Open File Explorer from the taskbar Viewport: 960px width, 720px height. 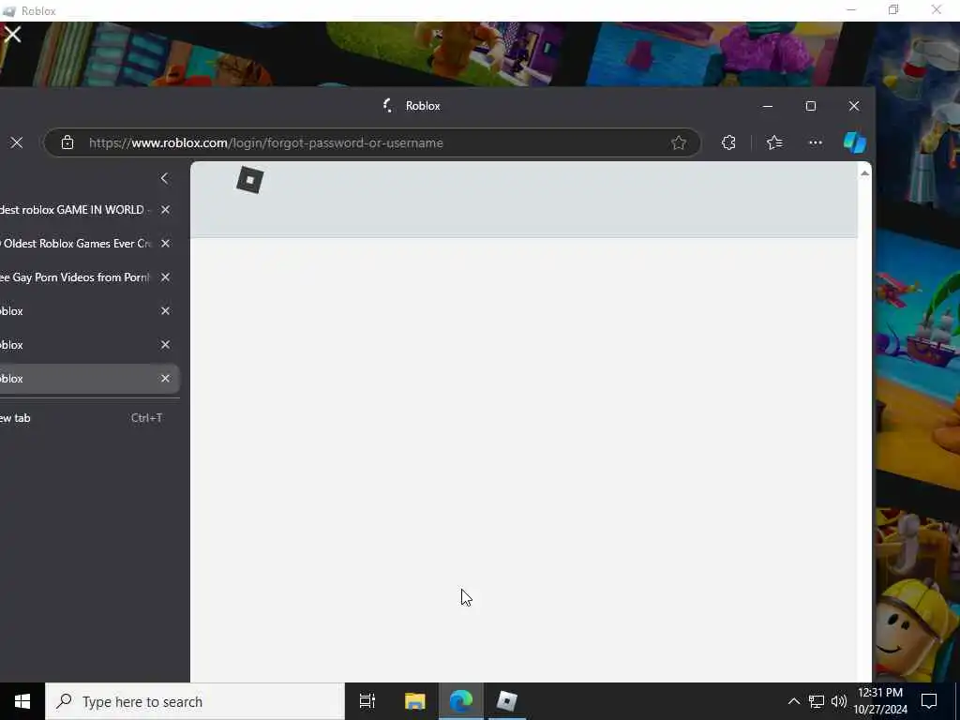[415, 701]
